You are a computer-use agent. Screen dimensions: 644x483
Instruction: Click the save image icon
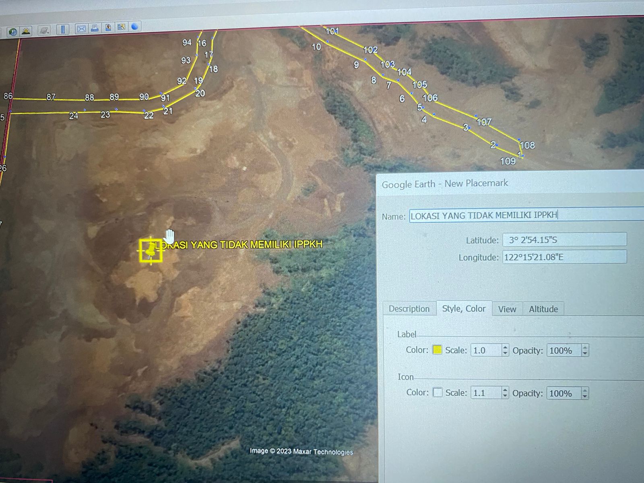[108, 28]
